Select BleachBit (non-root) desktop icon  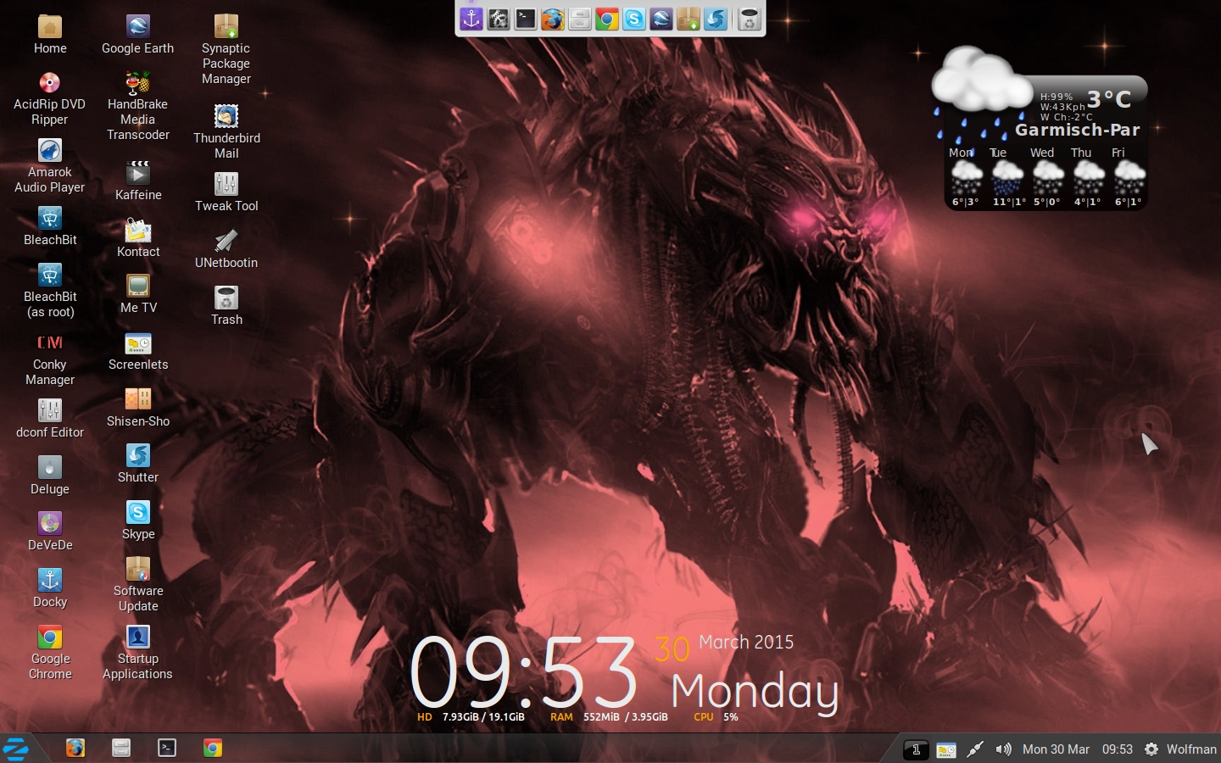pyautogui.click(x=50, y=226)
